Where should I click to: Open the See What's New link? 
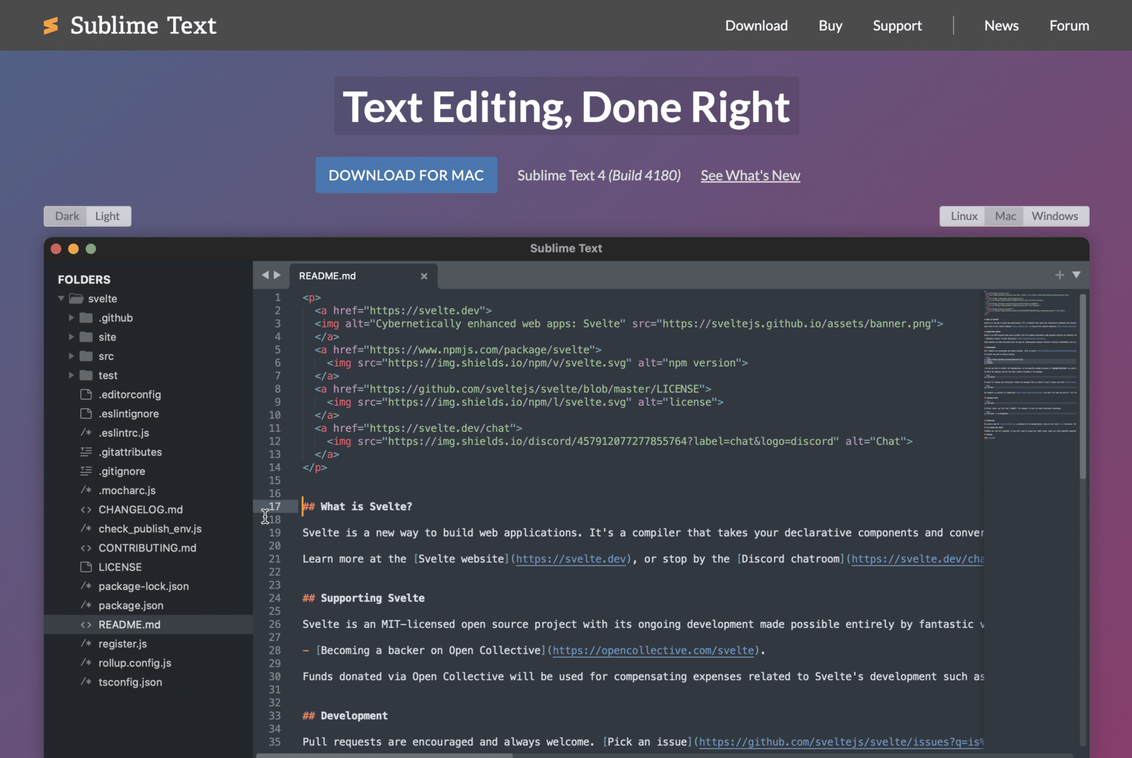[x=750, y=176]
